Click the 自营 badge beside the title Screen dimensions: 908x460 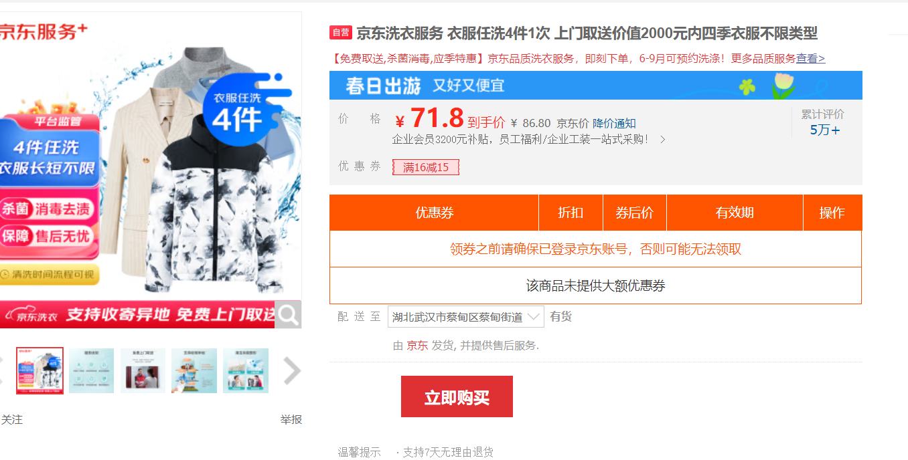[x=341, y=33]
